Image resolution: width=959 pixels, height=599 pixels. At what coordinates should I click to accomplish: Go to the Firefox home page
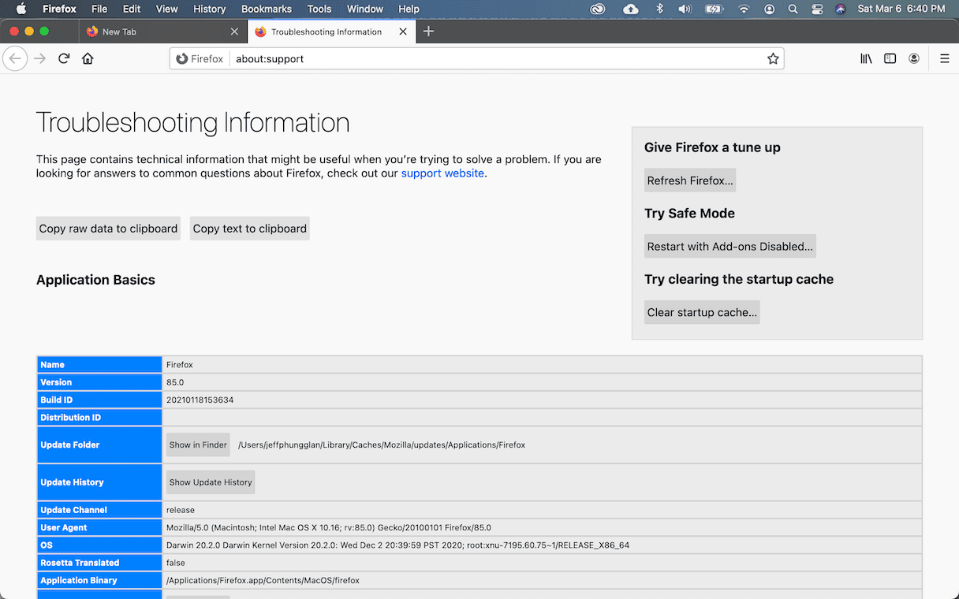88,58
